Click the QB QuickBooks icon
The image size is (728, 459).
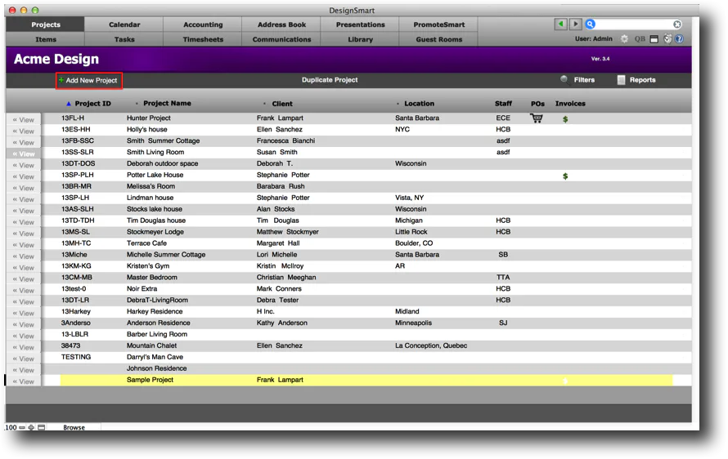coord(640,39)
